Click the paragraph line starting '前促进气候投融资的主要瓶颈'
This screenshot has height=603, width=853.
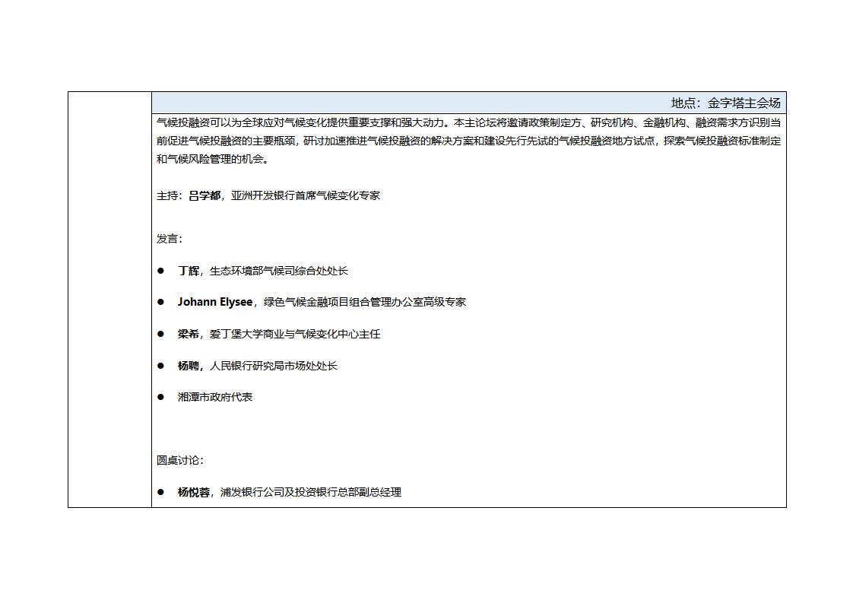[x=469, y=141]
